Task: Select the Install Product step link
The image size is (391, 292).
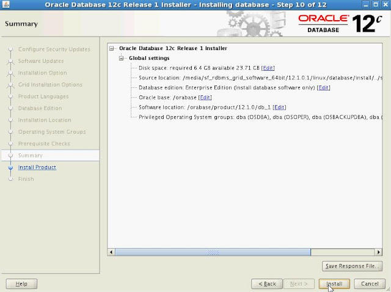Action: tap(37, 167)
